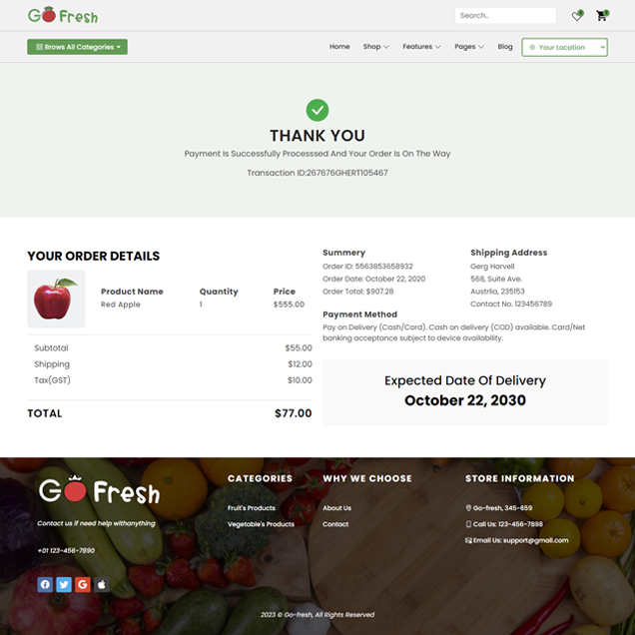
Task: Expand the Pages menu
Action: (x=469, y=47)
